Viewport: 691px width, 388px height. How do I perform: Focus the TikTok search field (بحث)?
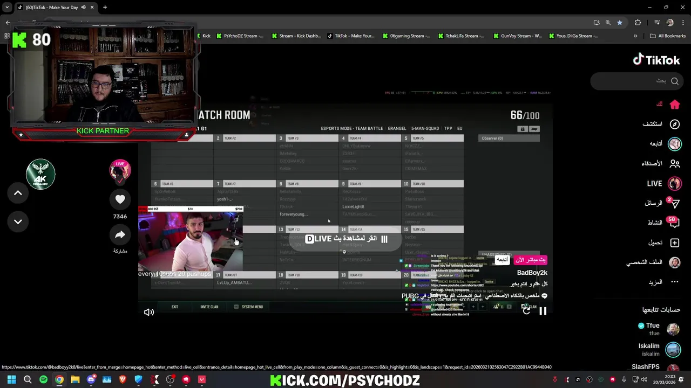coord(637,81)
